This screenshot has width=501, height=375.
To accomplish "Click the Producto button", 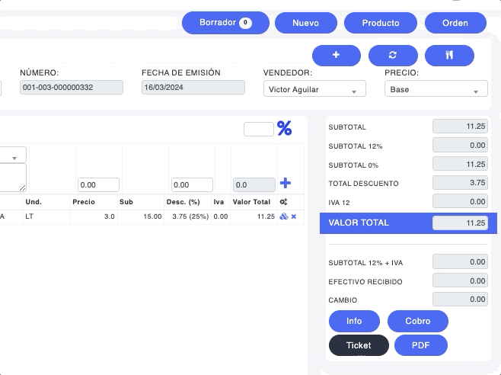I will click(x=380, y=24).
